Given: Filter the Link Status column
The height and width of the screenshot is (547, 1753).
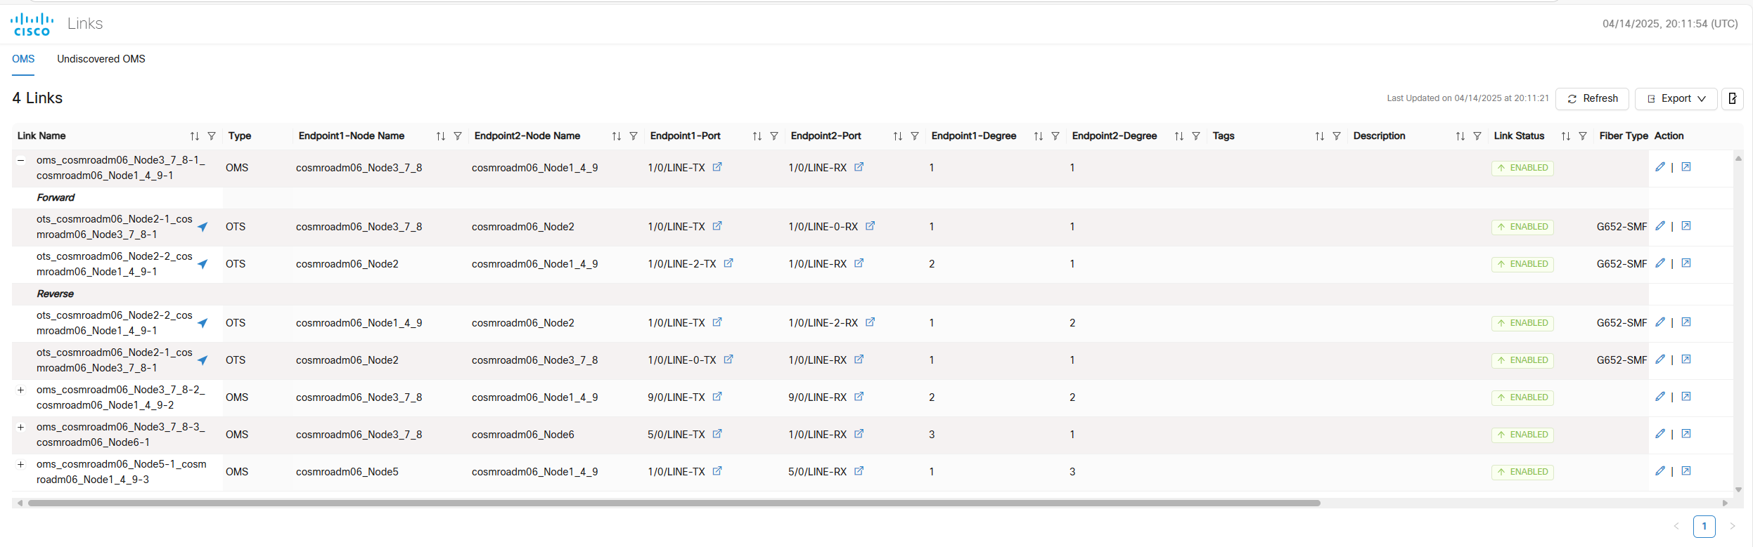Looking at the screenshot, I should (x=1583, y=136).
